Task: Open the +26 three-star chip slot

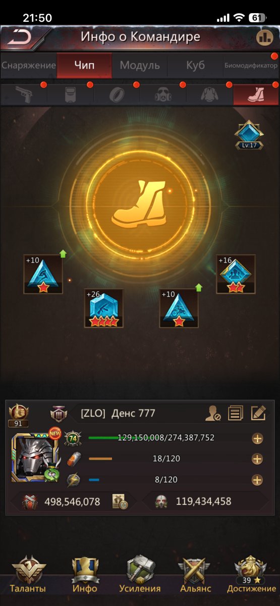Action: 104,309
